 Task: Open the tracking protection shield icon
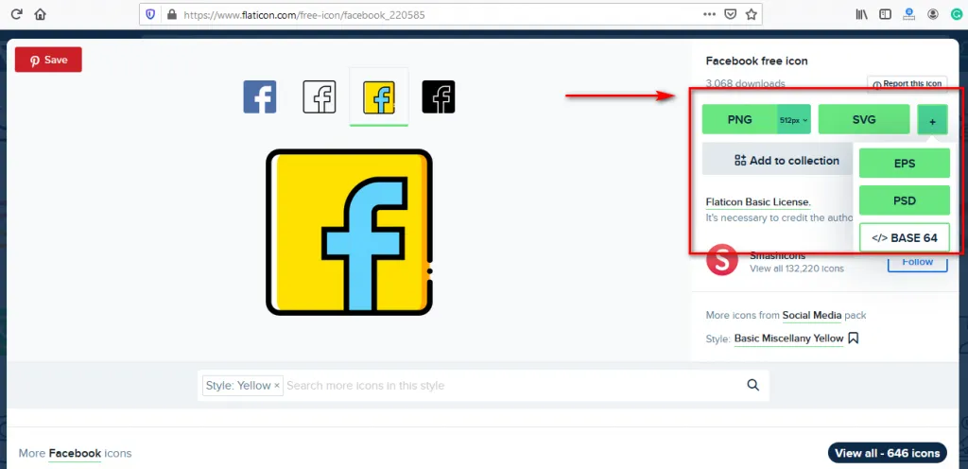click(x=150, y=14)
